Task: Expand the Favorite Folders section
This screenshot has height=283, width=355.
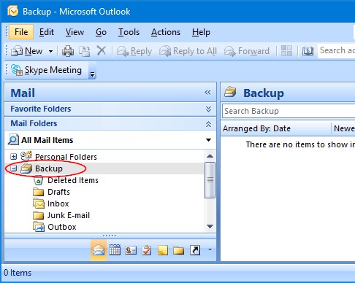Action: [x=208, y=109]
